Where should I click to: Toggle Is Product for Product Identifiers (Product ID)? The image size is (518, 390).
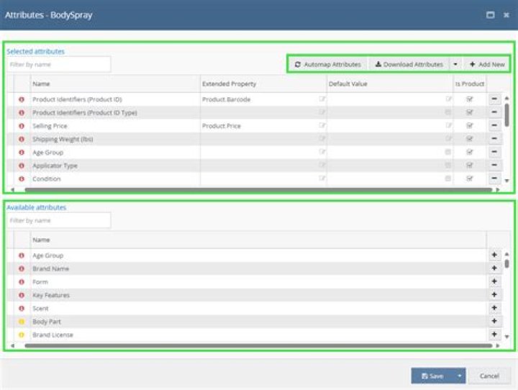469,99
